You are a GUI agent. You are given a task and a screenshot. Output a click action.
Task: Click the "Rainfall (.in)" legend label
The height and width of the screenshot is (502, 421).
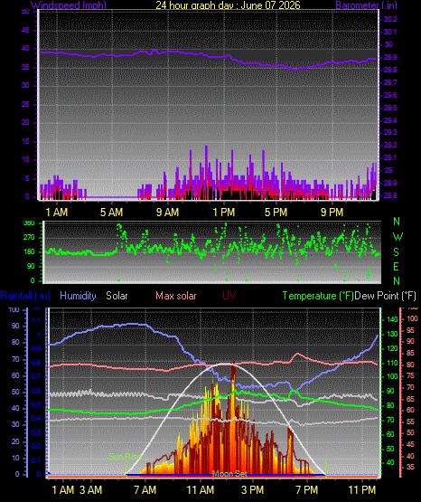click(25, 296)
